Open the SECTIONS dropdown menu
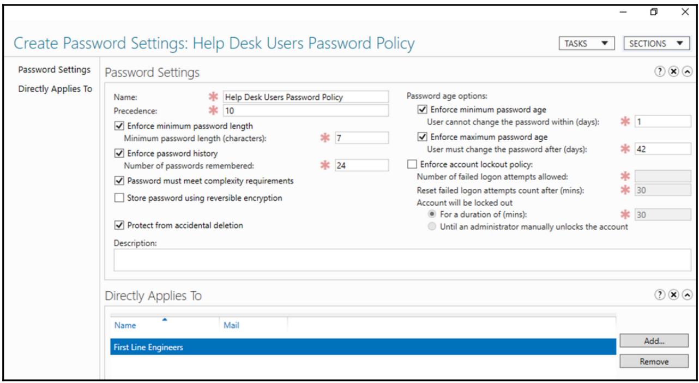The width and height of the screenshot is (699, 383). point(656,44)
